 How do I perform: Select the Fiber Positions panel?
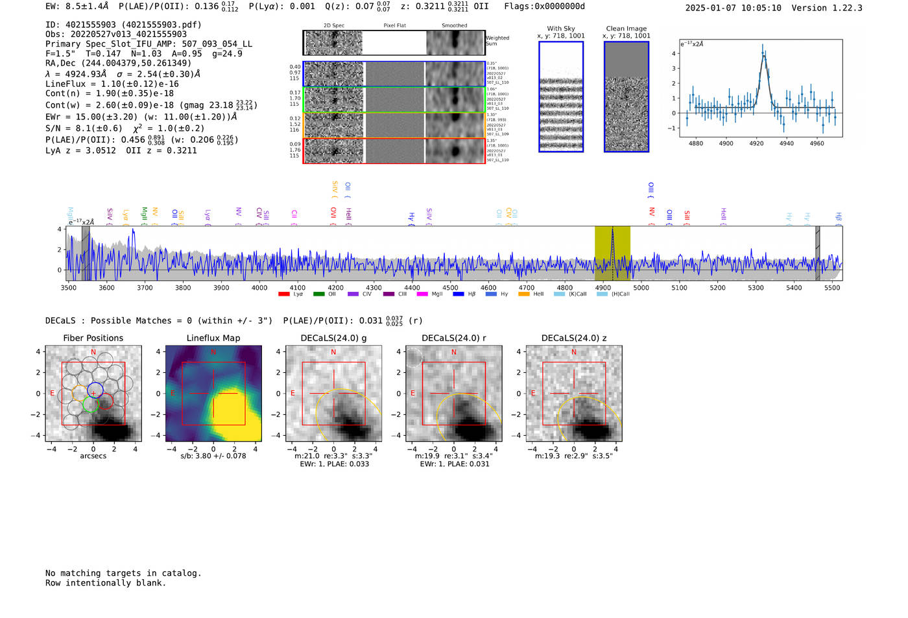tap(93, 394)
